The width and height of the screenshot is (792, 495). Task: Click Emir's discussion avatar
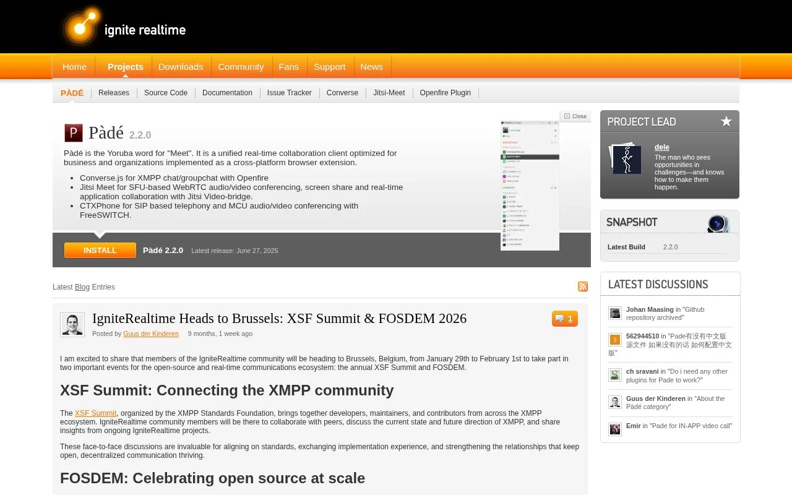coord(614,429)
